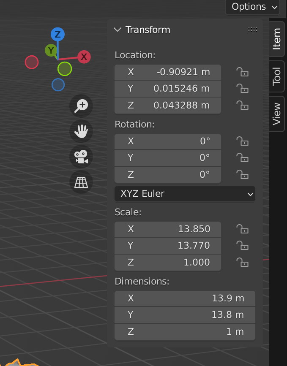The image size is (287, 366).
Task: Lock the Rotation Z value
Action: click(242, 174)
